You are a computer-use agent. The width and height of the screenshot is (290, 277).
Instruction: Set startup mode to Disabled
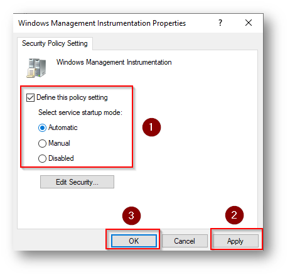[42, 158]
